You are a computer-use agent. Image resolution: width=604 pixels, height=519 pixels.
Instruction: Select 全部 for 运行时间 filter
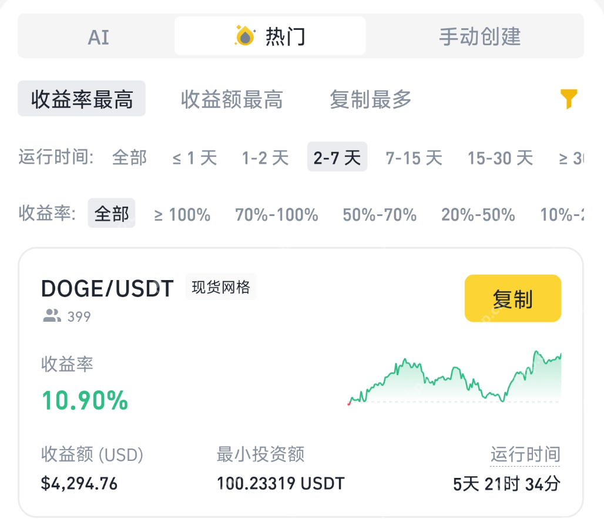(129, 157)
